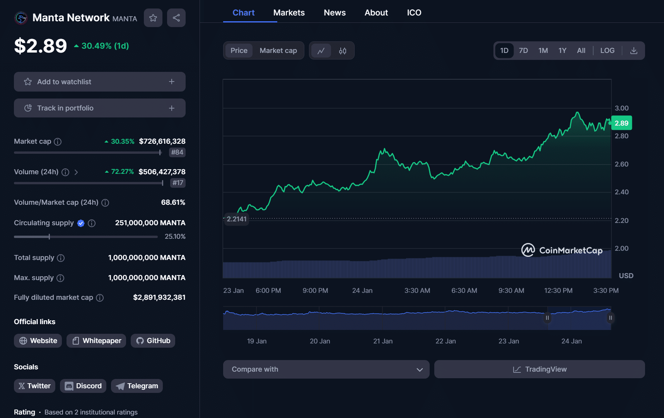664x418 pixels.
Task: Open the Compare with dropdown
Action: (326, 369)
